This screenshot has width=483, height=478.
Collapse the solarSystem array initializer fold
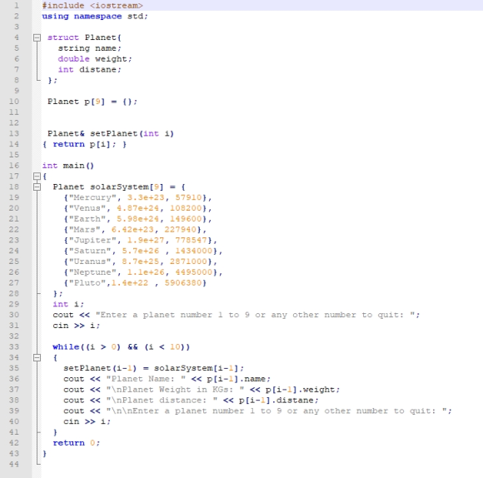click(x=37, y=187)
